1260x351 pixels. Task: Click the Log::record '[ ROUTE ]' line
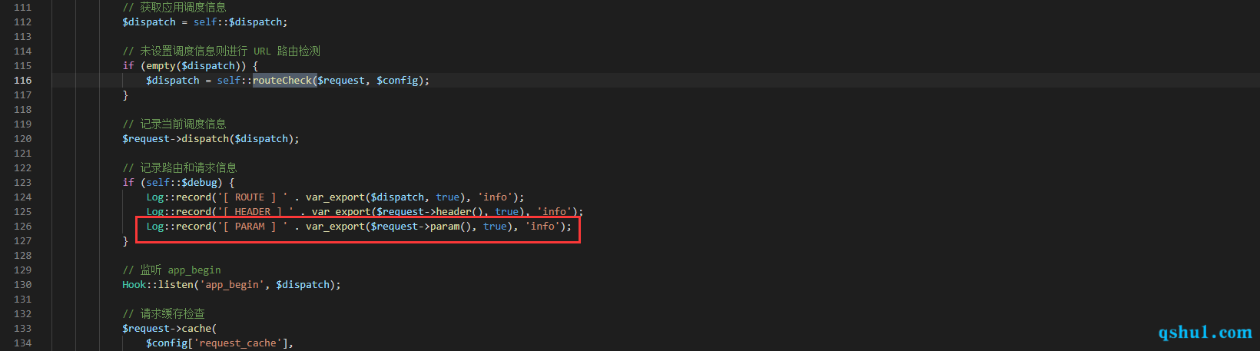point(336,197)
